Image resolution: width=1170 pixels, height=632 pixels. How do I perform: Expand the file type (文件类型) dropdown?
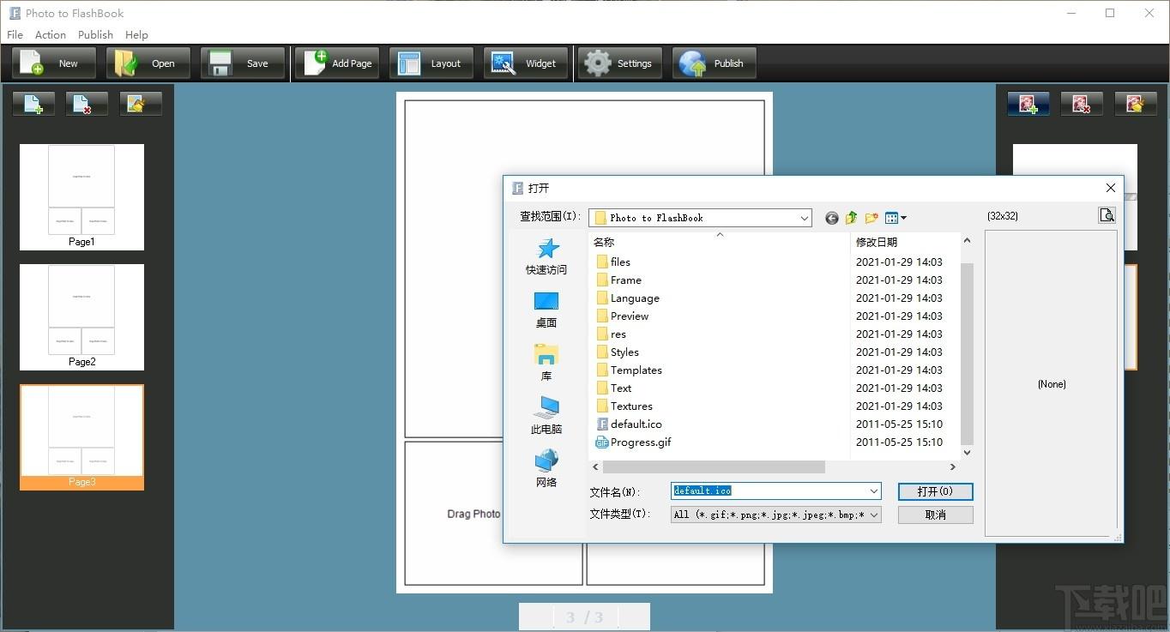coord(874,515)
